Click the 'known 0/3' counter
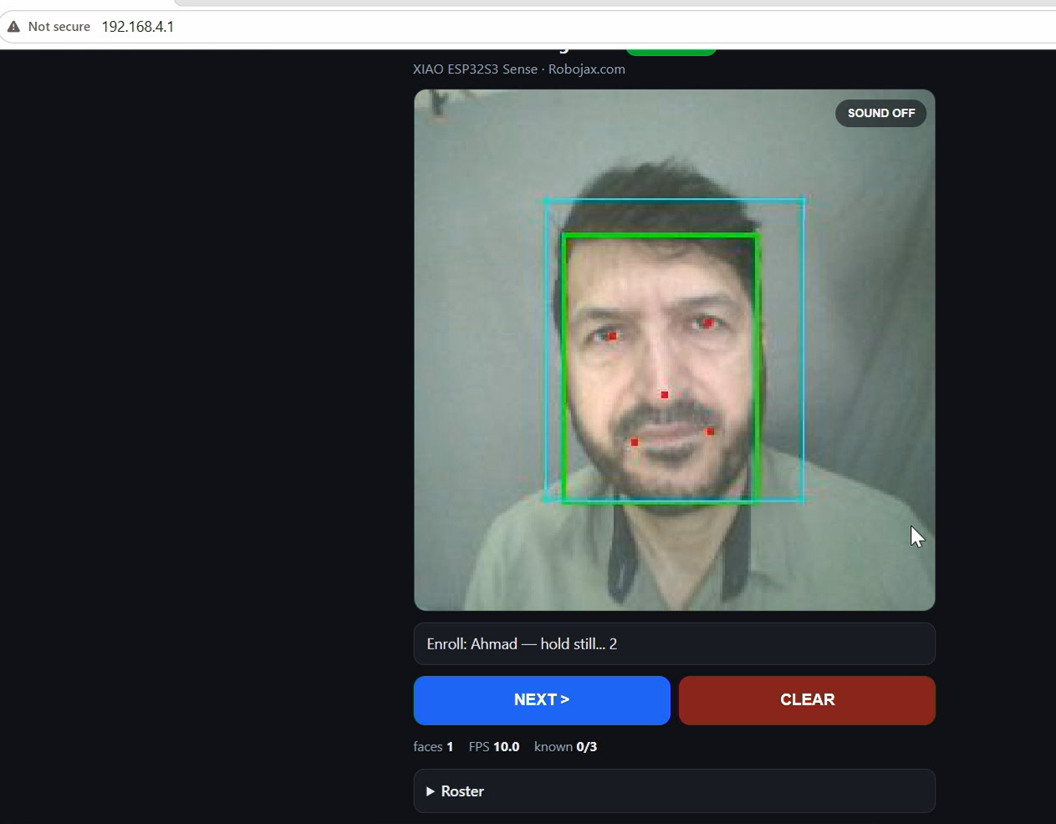The height and width of the screenshot is (824, 1056). pyautogui.click(x=566, y=747)
